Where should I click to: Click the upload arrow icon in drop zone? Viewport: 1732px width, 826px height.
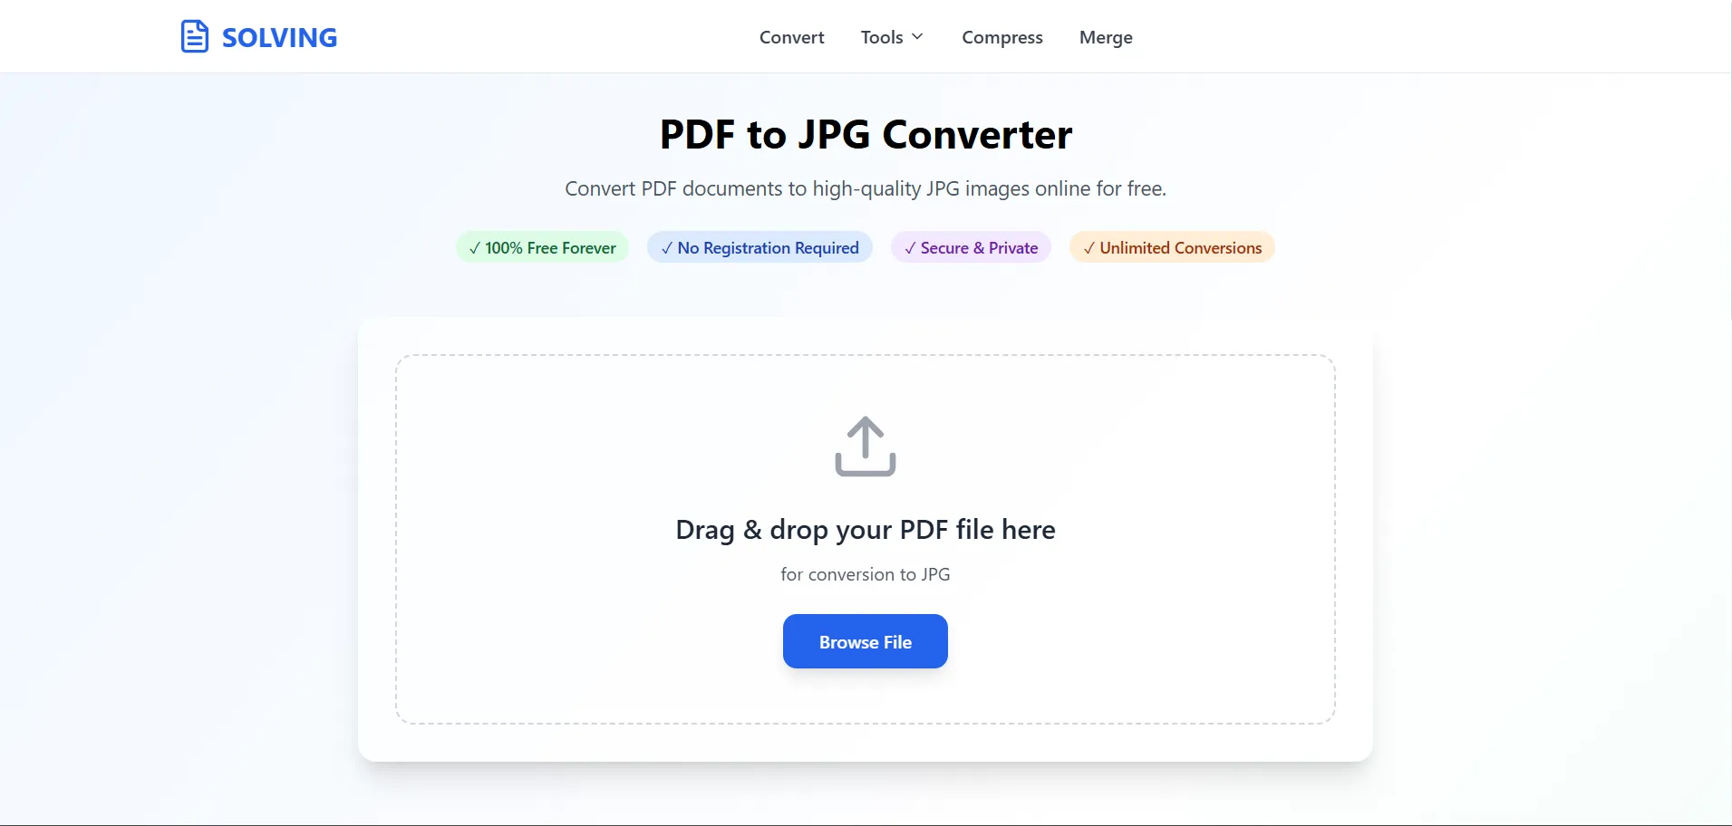(865, 446)
